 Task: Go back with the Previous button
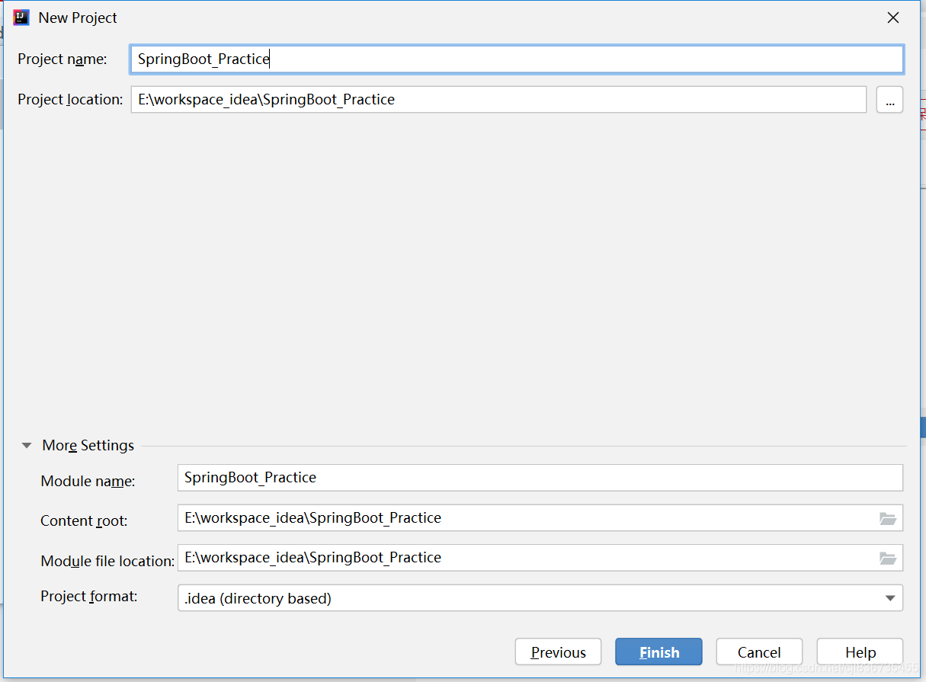(559, 652)
